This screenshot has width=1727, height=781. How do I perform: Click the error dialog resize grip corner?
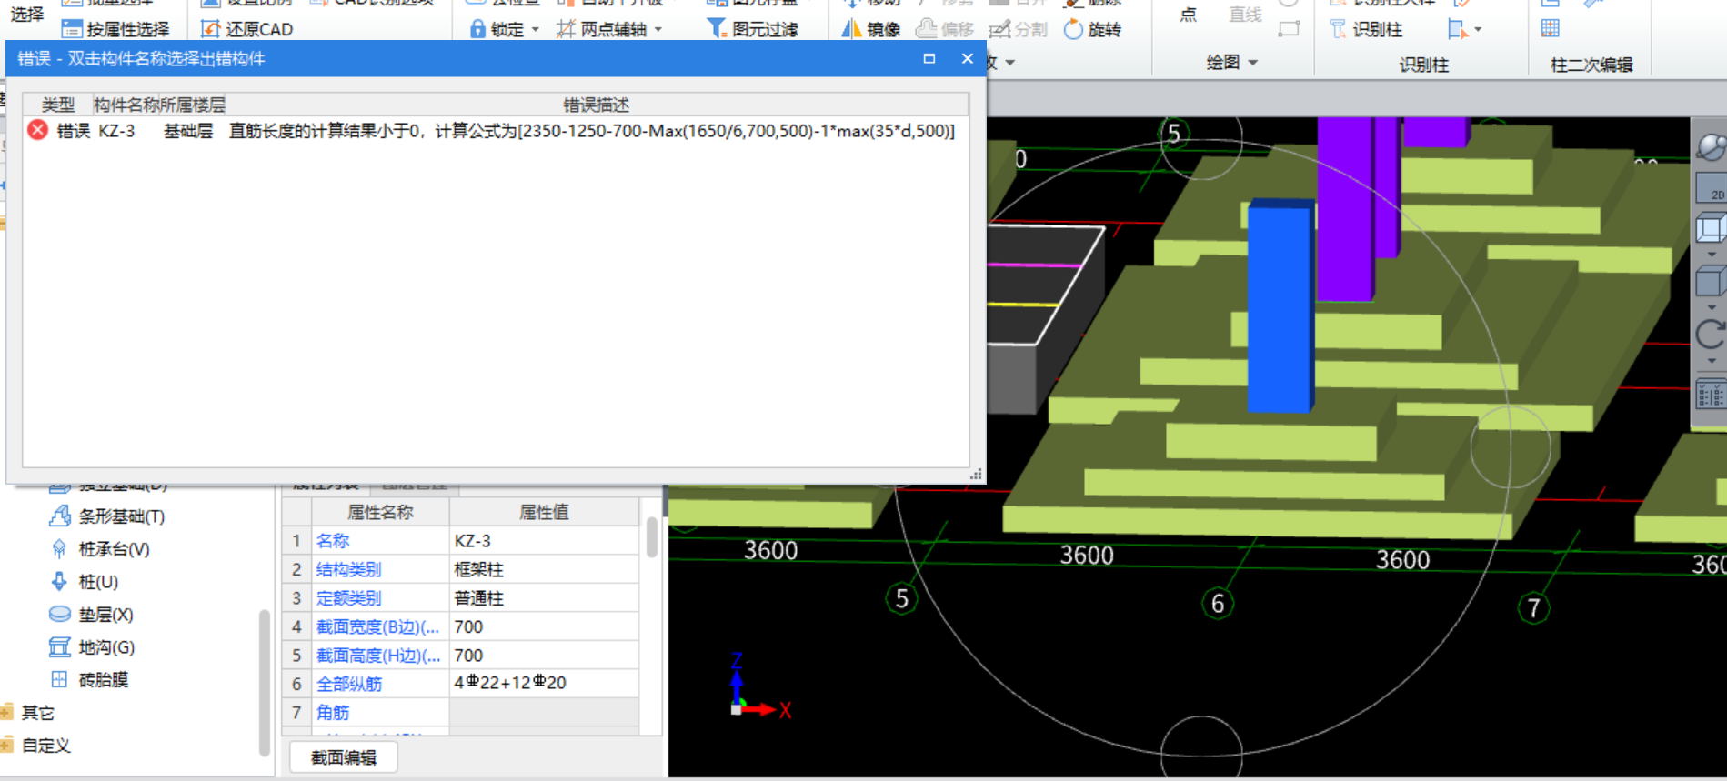pos(976,474)
